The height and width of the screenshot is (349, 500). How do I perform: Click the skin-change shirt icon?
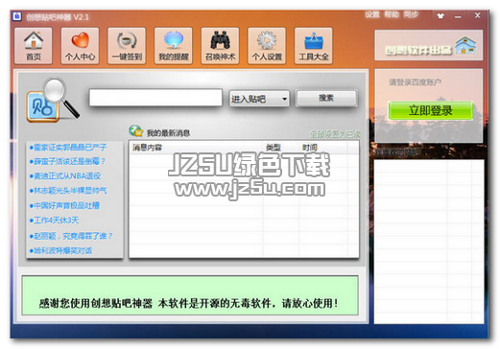point(440,15)
